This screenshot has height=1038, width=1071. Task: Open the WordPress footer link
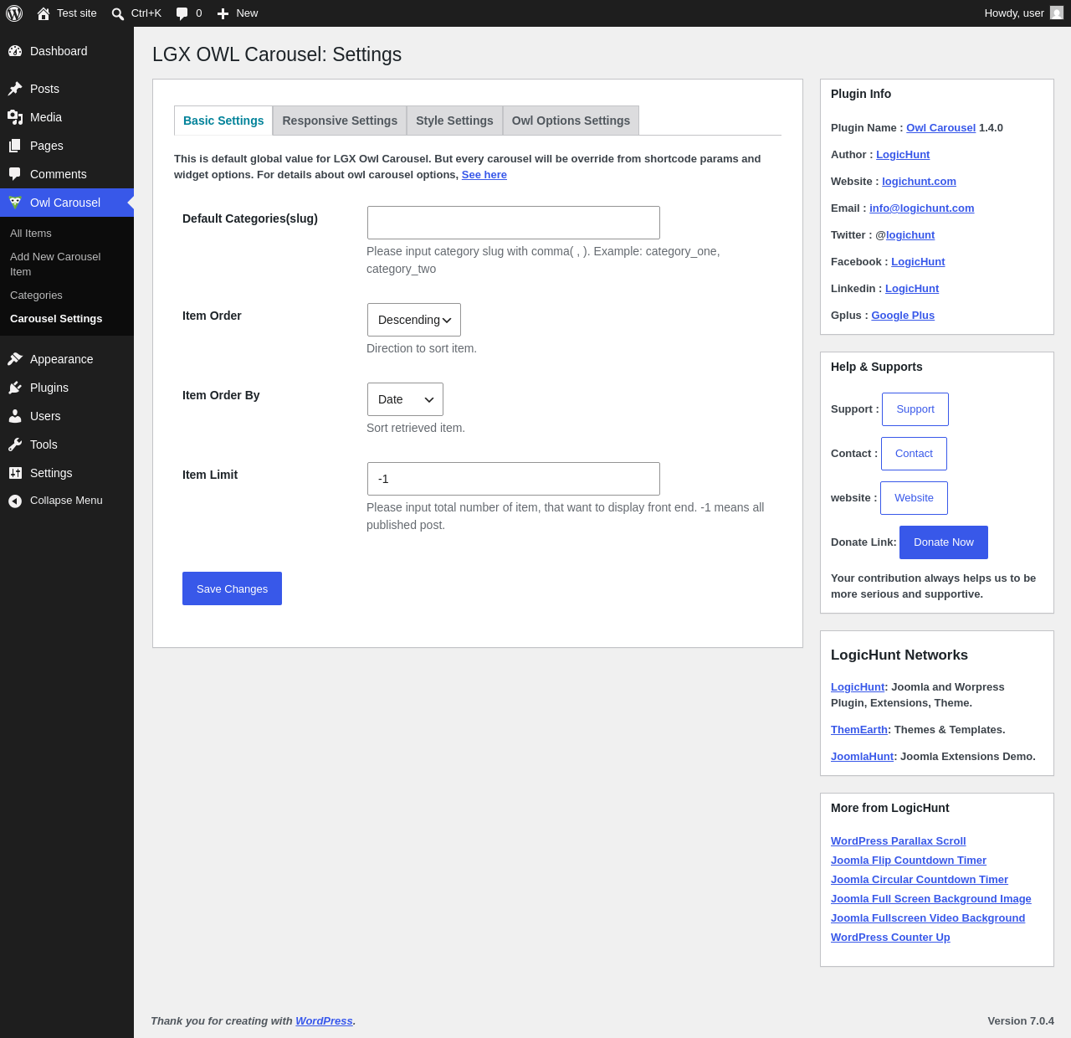[x=324, y=1021]
